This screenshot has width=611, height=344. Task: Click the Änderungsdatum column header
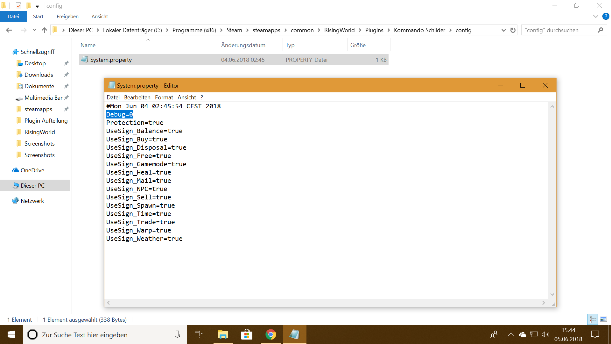tap(243, 45)
